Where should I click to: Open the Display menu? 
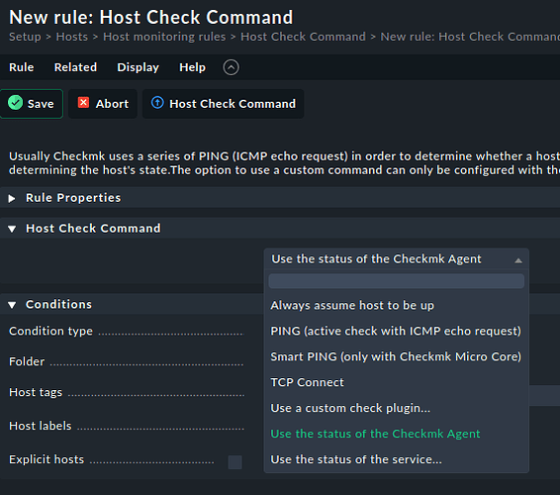(x=138, y=67)
